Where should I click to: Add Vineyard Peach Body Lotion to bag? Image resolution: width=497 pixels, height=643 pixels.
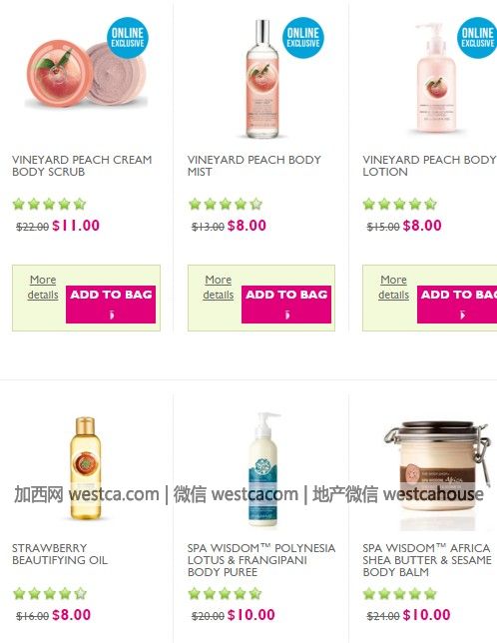tap(457, 305)
